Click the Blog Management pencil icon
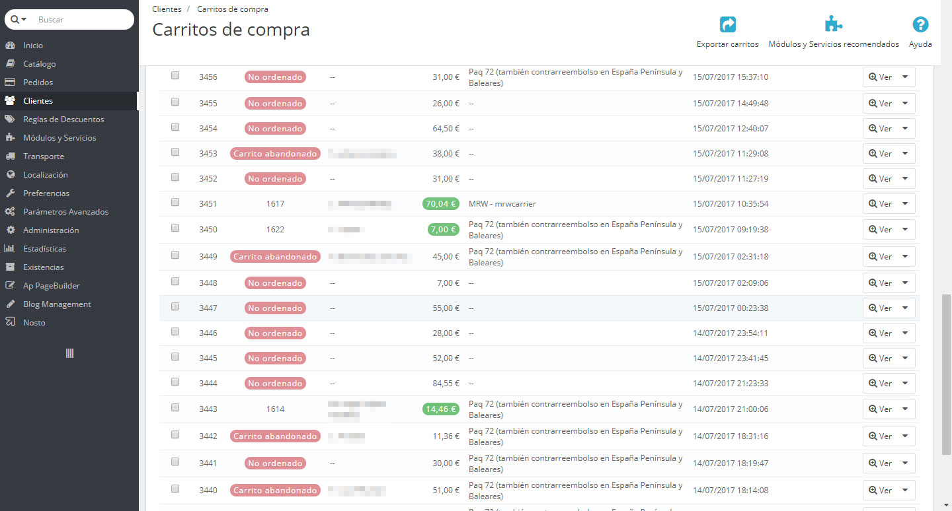 pos(10,304)
